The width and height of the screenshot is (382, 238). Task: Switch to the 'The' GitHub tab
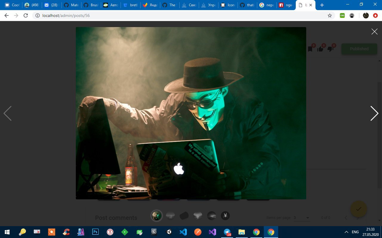click(x=170, y=5)
